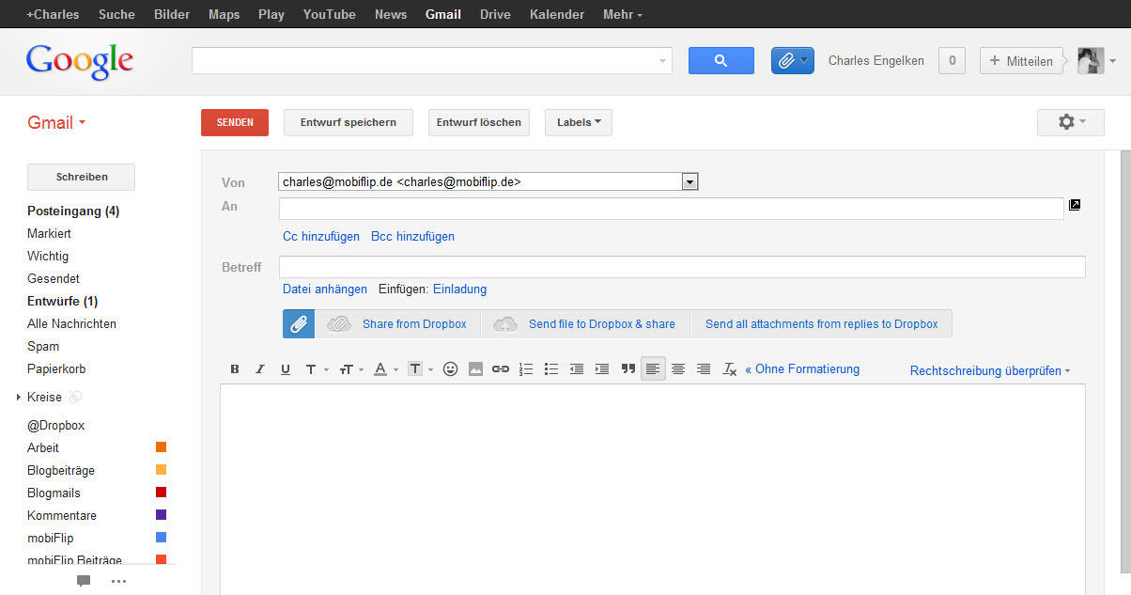Insert an emoticon

point(450,369)
